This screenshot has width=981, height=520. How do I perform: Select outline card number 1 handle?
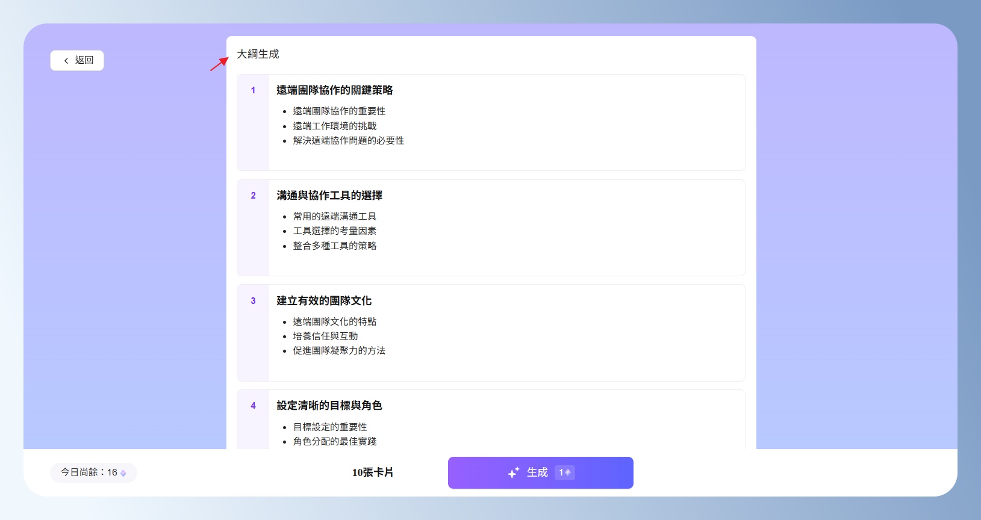pos(253,90)
